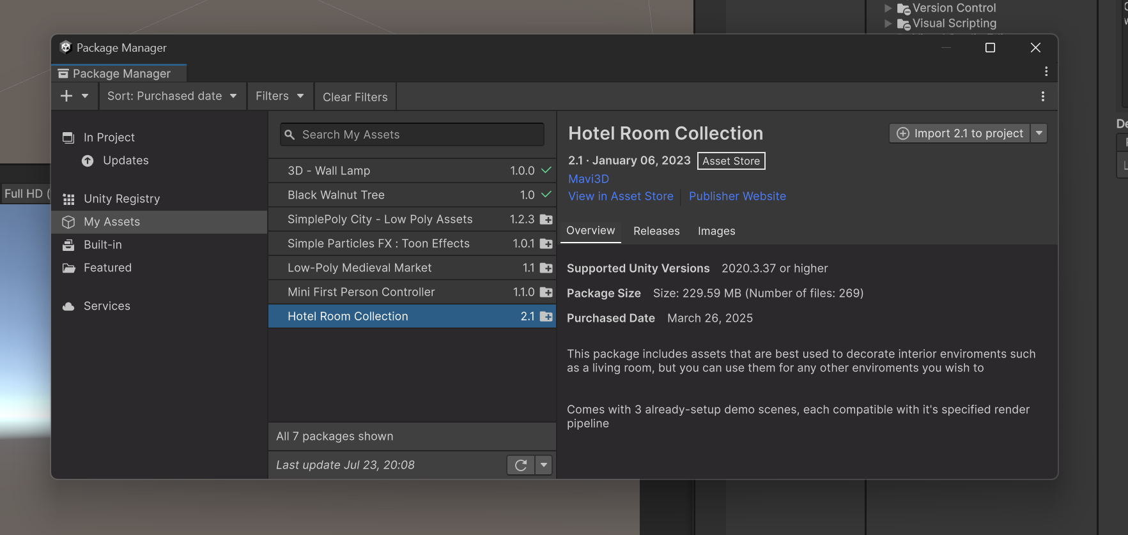Screen dimensions: 1128x535
Task: Open Package Manager tab three-dot menu
Action: 1046,72
